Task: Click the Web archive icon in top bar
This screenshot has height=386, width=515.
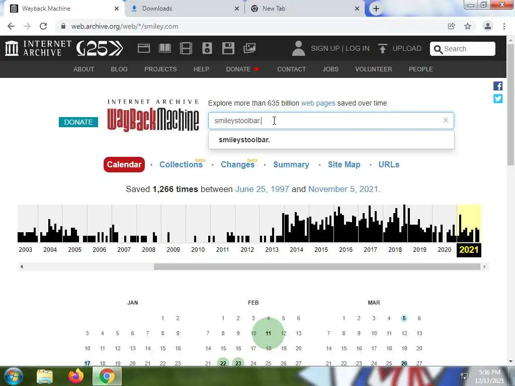Action: (x=143, y=48)
